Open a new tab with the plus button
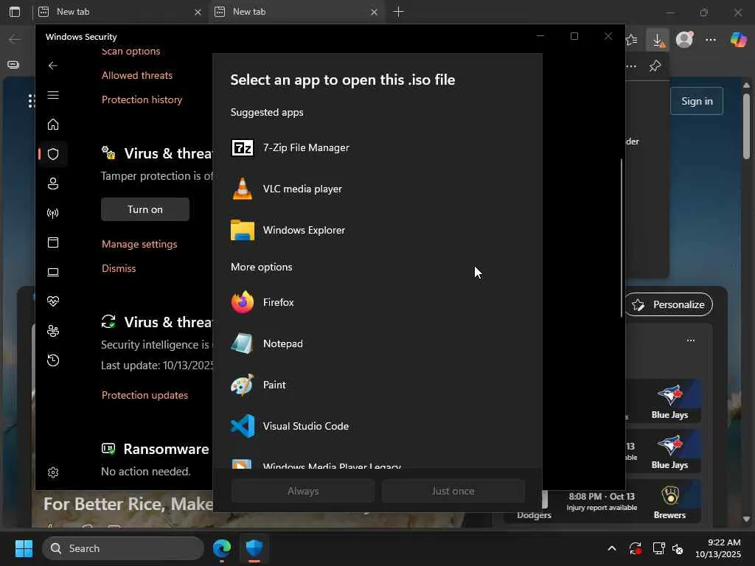Viewport: 755px width, 566px height. coord(398,12)
